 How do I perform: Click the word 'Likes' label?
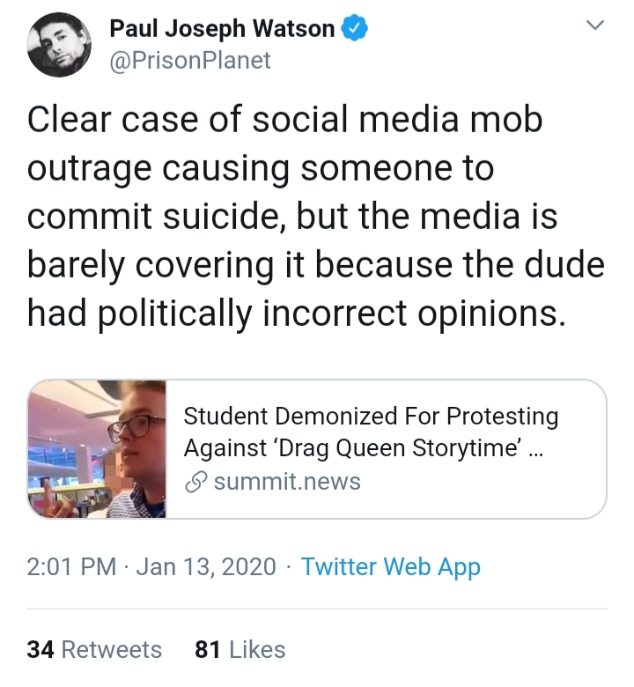[257, 649]
